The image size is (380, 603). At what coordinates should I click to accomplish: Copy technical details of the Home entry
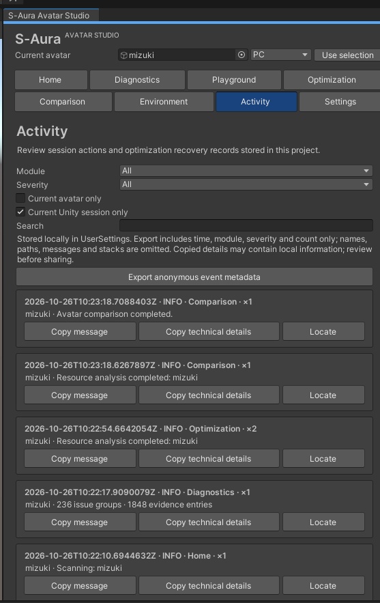[209, 585]
